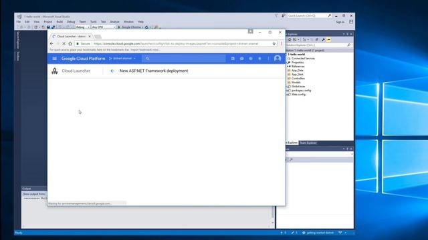
Task: Open the Tools menu
Action: pos(94,22)
